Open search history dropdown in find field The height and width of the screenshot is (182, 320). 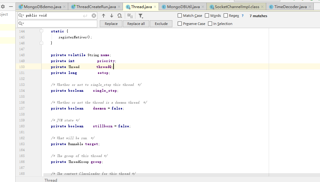[21, 16]
